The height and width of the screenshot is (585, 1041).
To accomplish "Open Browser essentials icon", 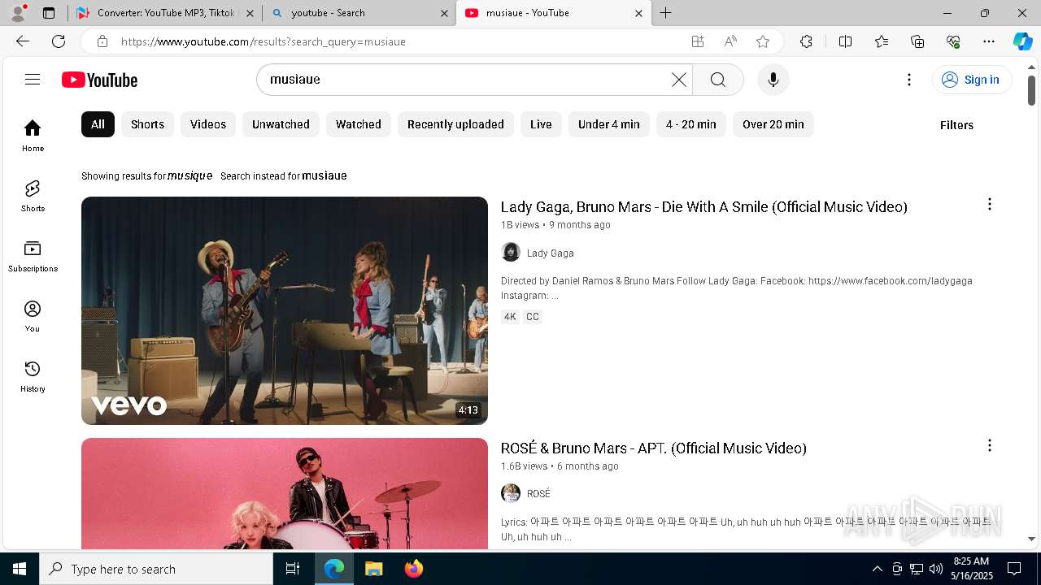I will (x=953, y=41).
